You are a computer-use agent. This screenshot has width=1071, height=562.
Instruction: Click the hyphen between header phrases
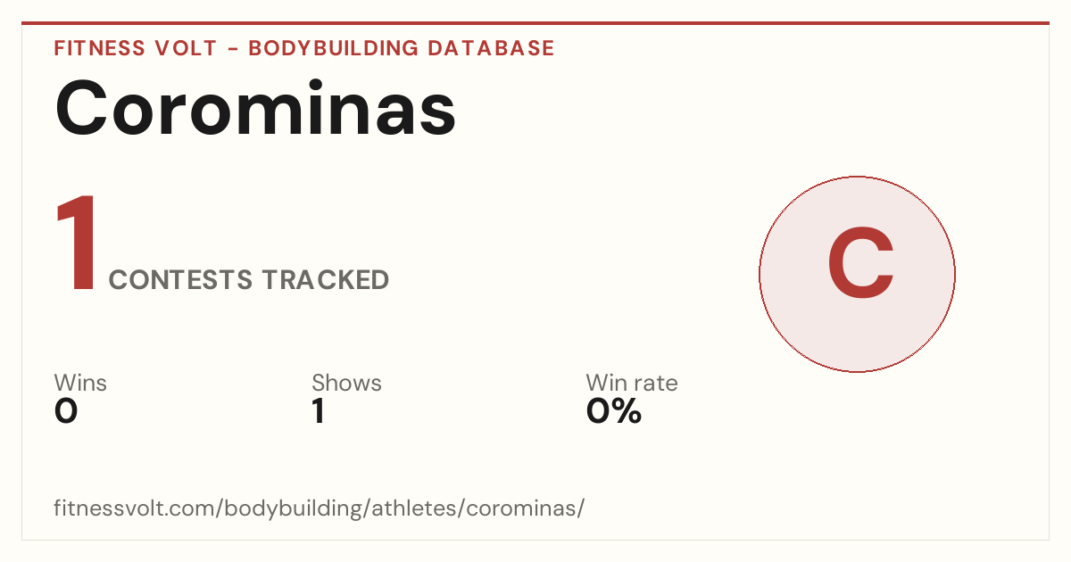pos(232,49)
